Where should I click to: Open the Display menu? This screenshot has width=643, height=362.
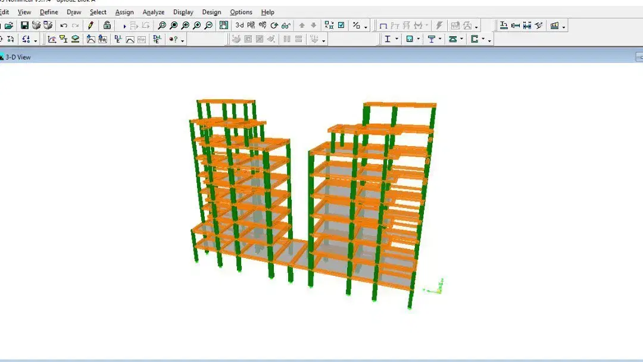tap(183, 12)
